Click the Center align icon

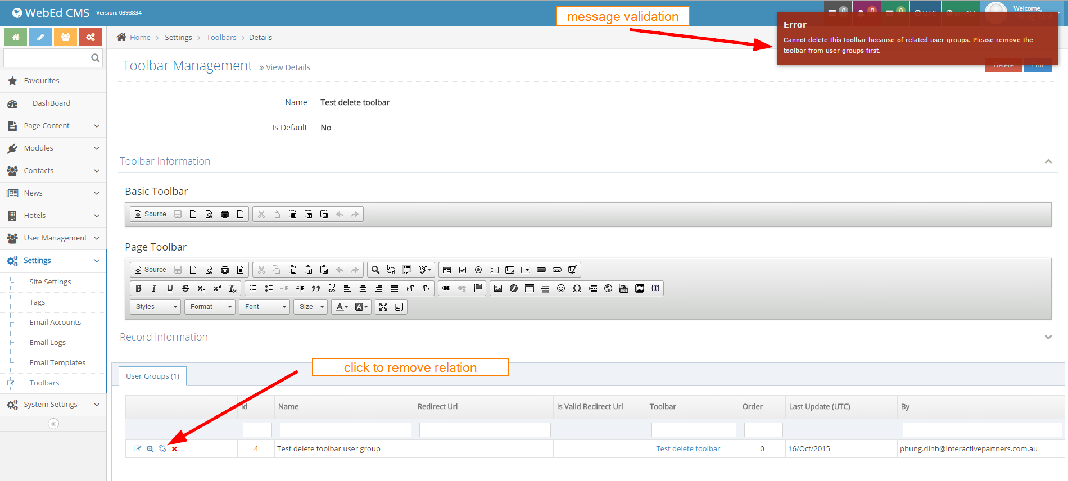point(363,288)
